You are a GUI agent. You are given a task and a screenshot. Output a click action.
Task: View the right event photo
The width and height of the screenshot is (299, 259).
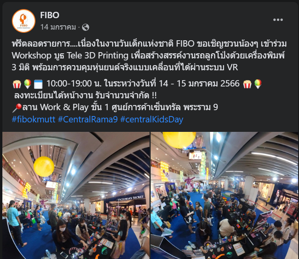coord(224,195)
